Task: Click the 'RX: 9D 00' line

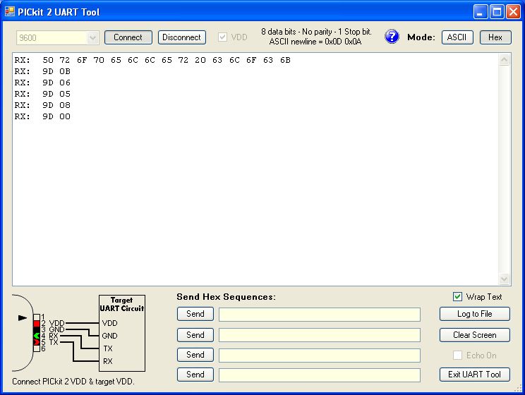Action: [x=42, y=116]
